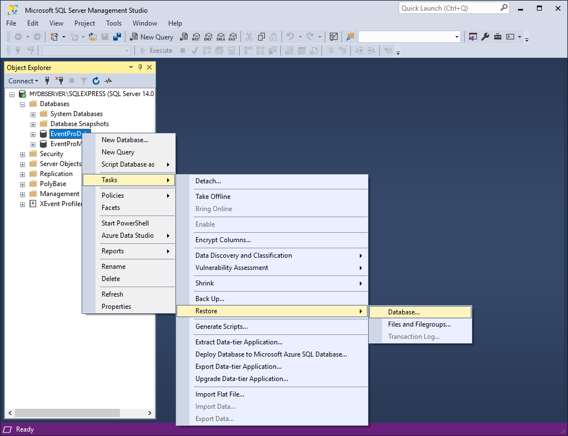Viewport: 568px width, 436px height.
Task: Click the standard toolbar overflow options arrow
Action: [x=527, y=39]
